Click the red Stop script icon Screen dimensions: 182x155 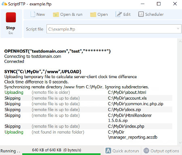click(x=11, y=17)
